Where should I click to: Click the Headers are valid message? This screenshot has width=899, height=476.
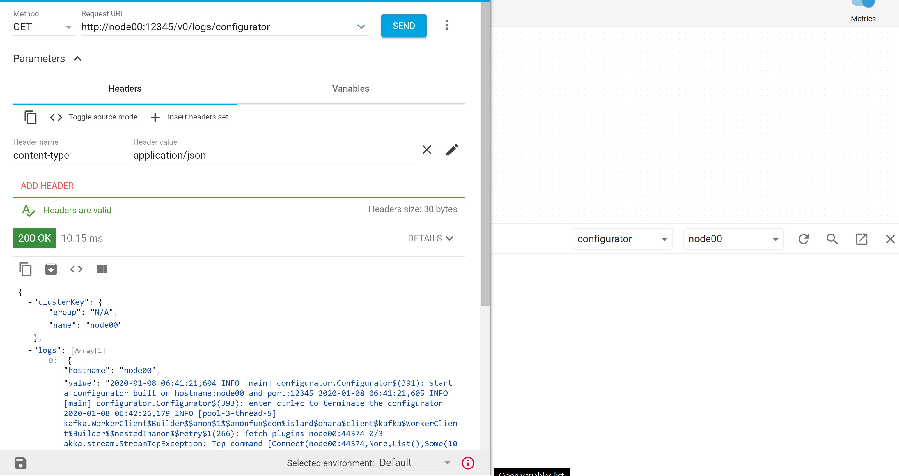pos(77,210)
